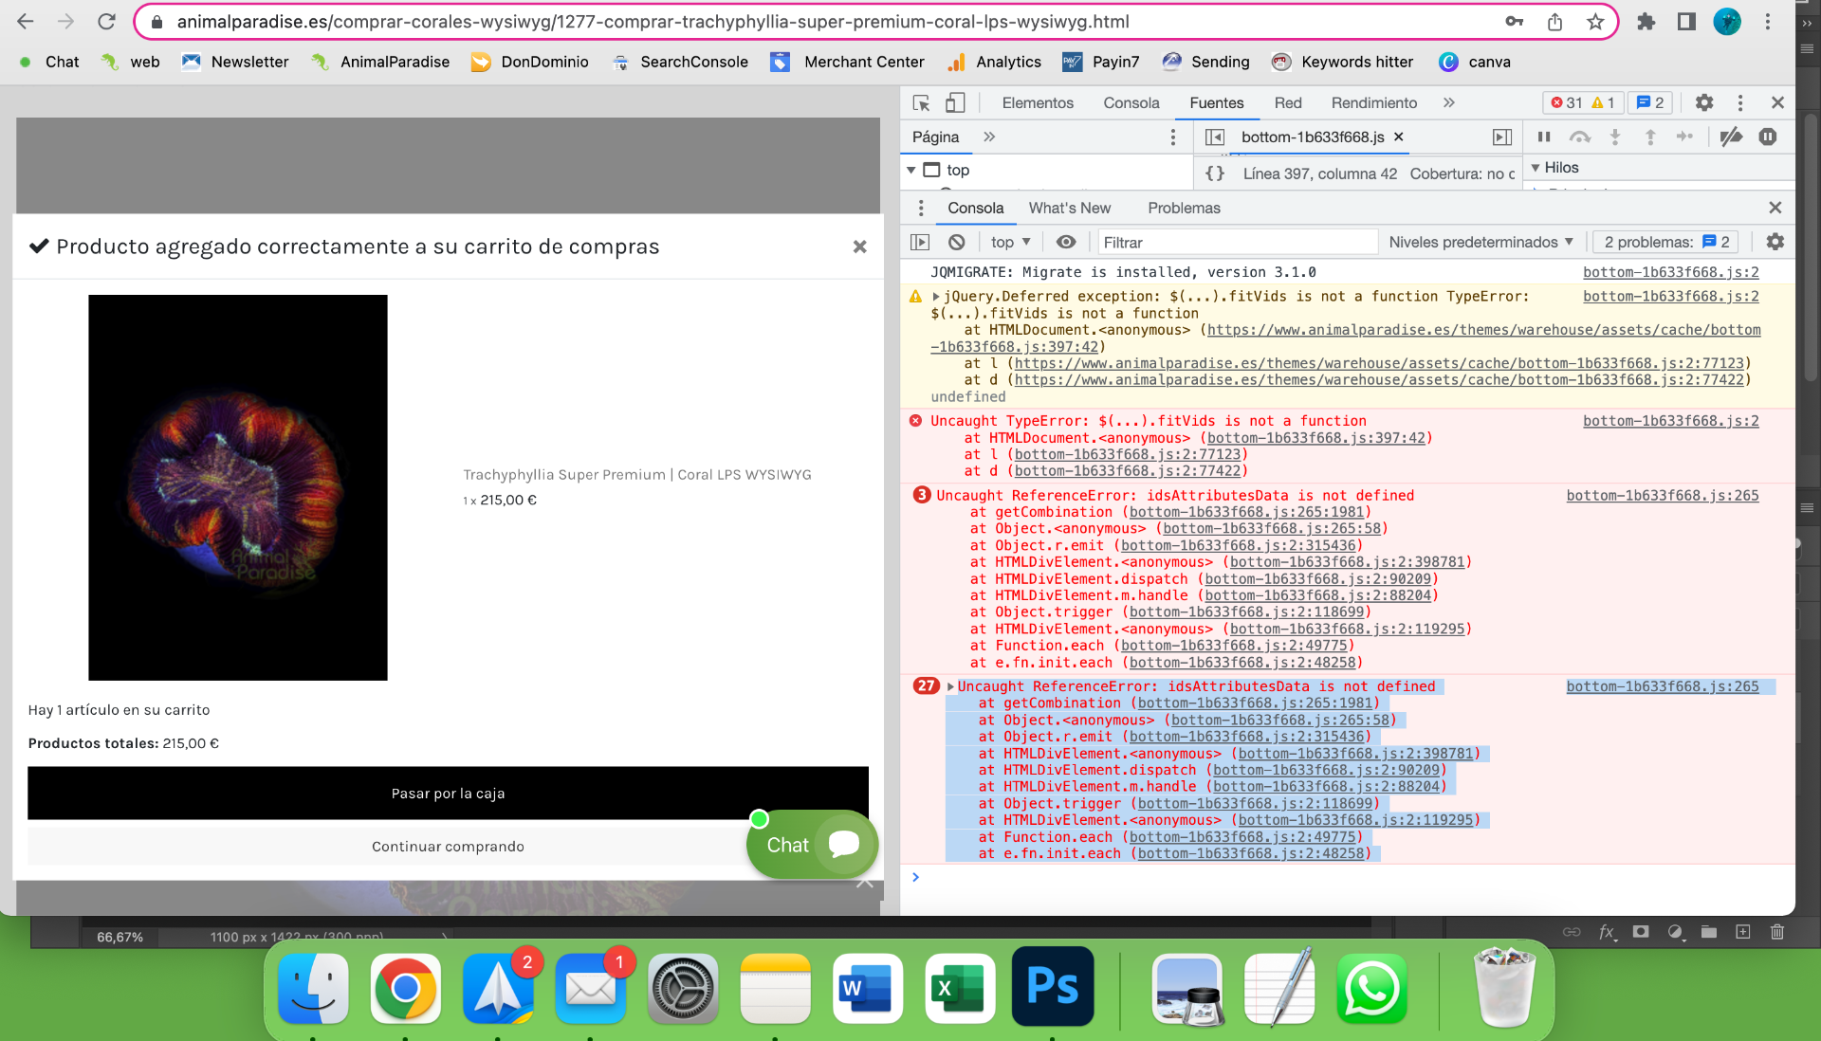Open Niveles predeterminados dropdown
1821x1041 pixels.
(1481, 242)
